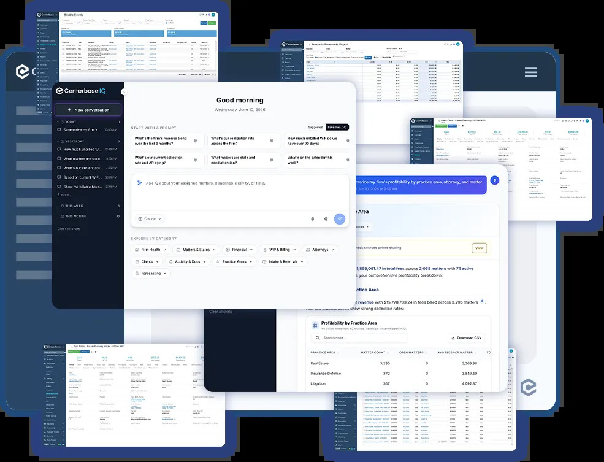604x462 pixels.
Task: Click the attachment paperclip icon
Action: click(x=312, y=219)
